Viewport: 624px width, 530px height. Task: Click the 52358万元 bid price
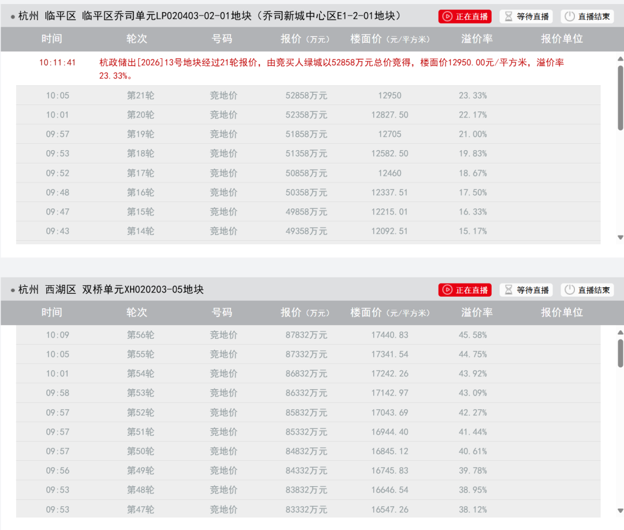click(x=306, y=115)
